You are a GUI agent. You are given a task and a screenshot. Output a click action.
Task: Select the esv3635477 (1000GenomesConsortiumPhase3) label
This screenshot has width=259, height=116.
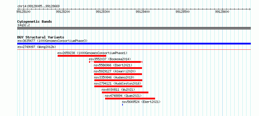[x=52, y=41]
